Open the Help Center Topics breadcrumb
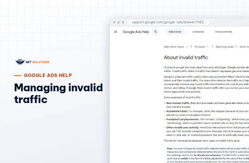This screenshot has height=163, width=249. pos(174,47)
